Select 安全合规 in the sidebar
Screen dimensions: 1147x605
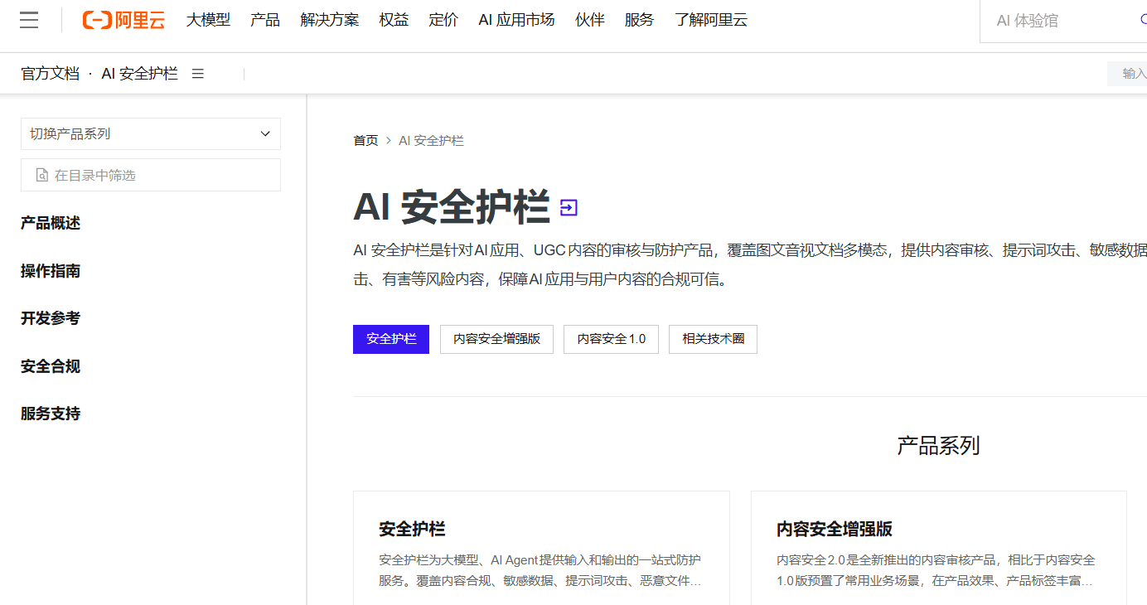[x=51, y=366]
